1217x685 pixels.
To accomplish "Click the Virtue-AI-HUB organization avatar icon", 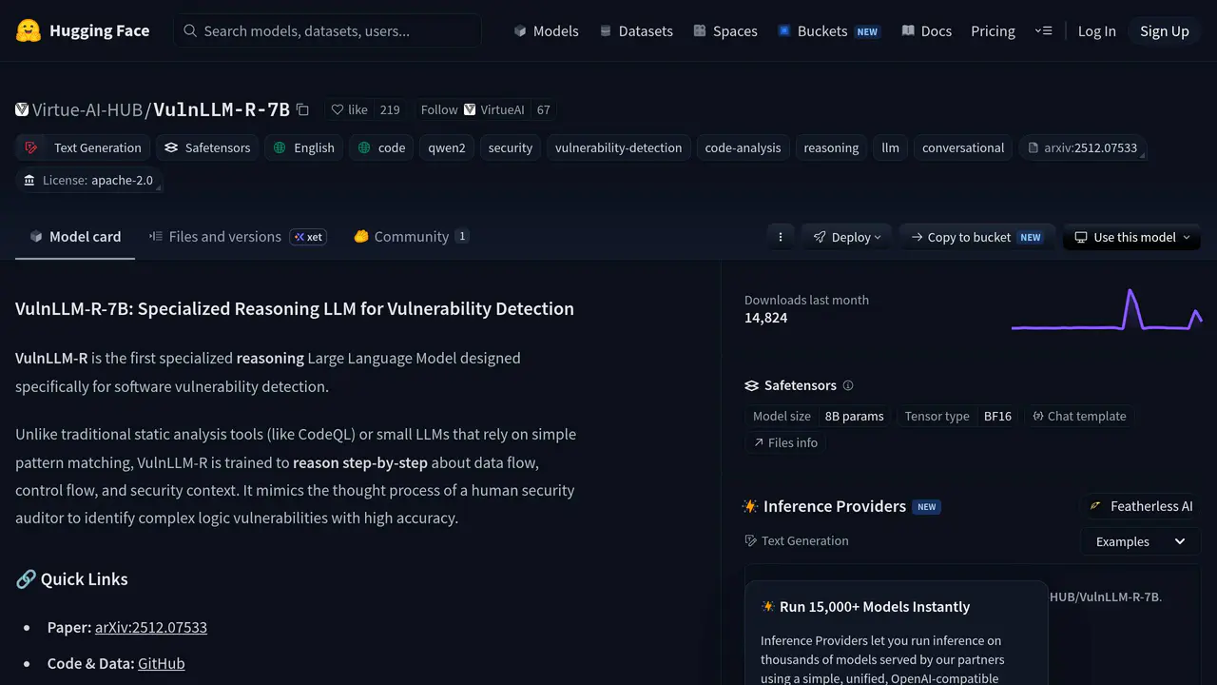I will tap(22, 109).
